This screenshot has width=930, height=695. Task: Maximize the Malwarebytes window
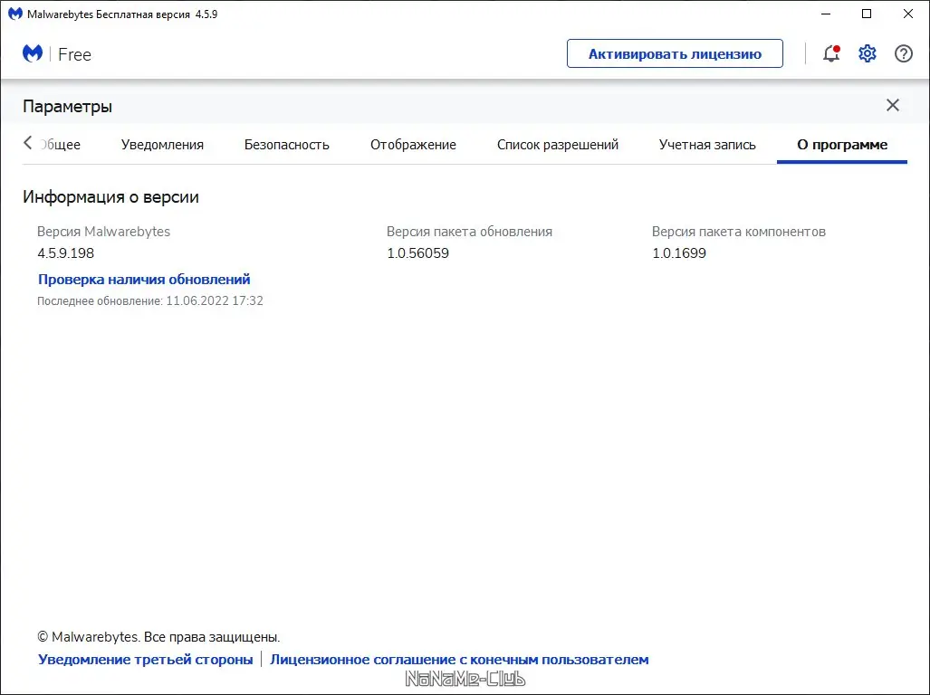click(x=867, y=14)
